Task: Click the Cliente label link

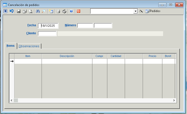Action: 31,33
